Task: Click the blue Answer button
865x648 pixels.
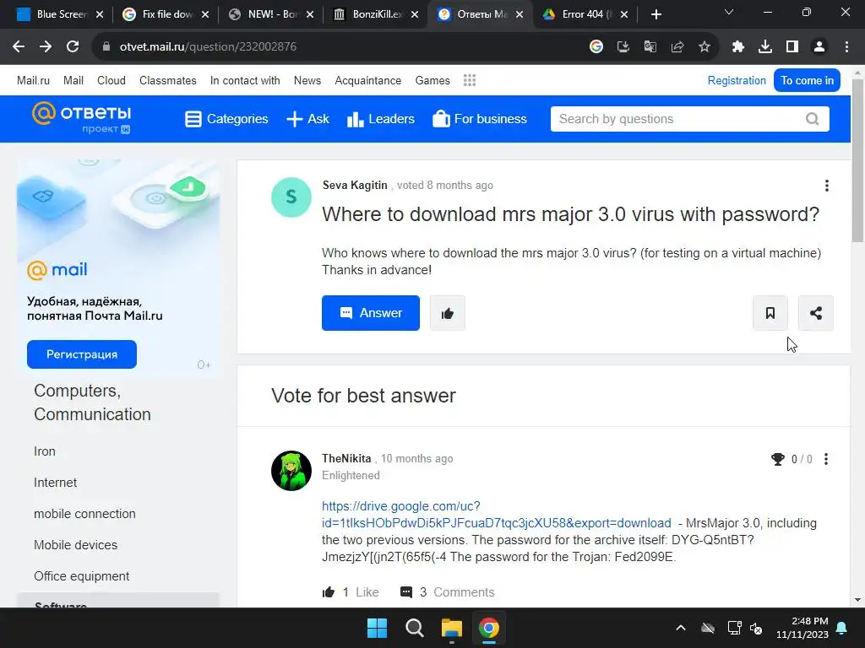Action: 371,313
